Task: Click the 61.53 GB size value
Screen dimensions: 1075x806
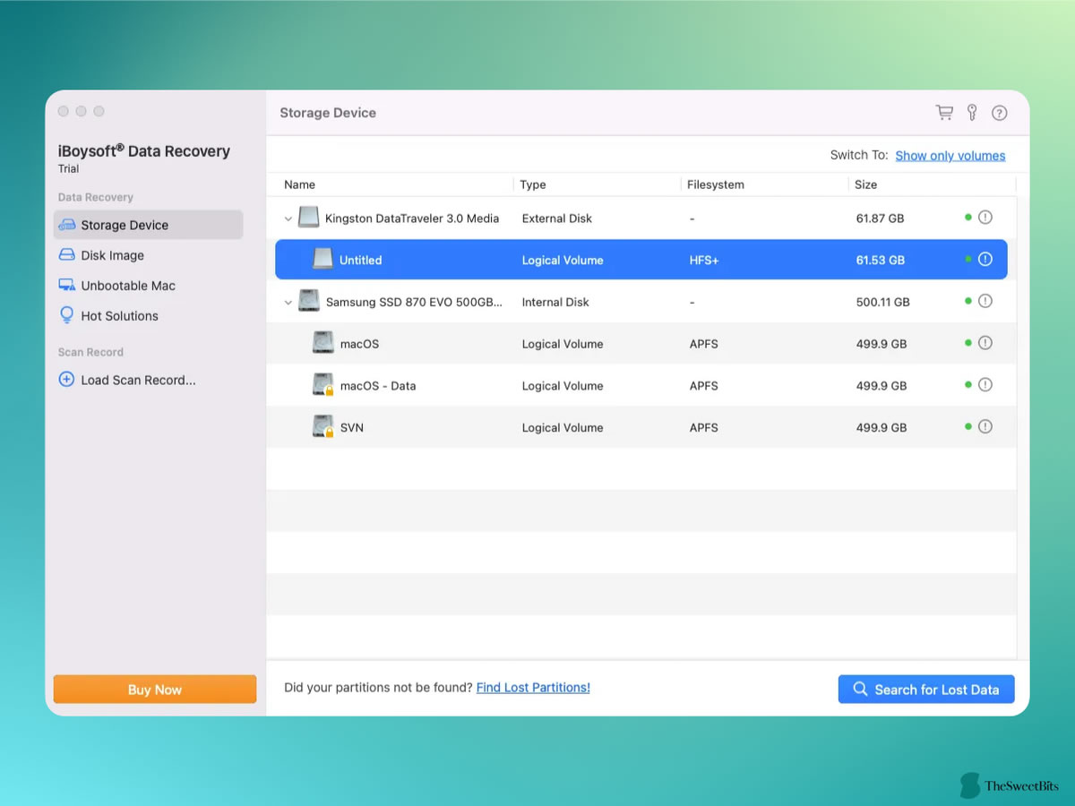Action: click(x=881, y=261)
